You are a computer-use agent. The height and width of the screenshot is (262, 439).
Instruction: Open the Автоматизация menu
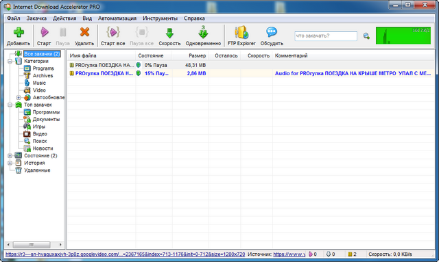click(x=117, y=18)
